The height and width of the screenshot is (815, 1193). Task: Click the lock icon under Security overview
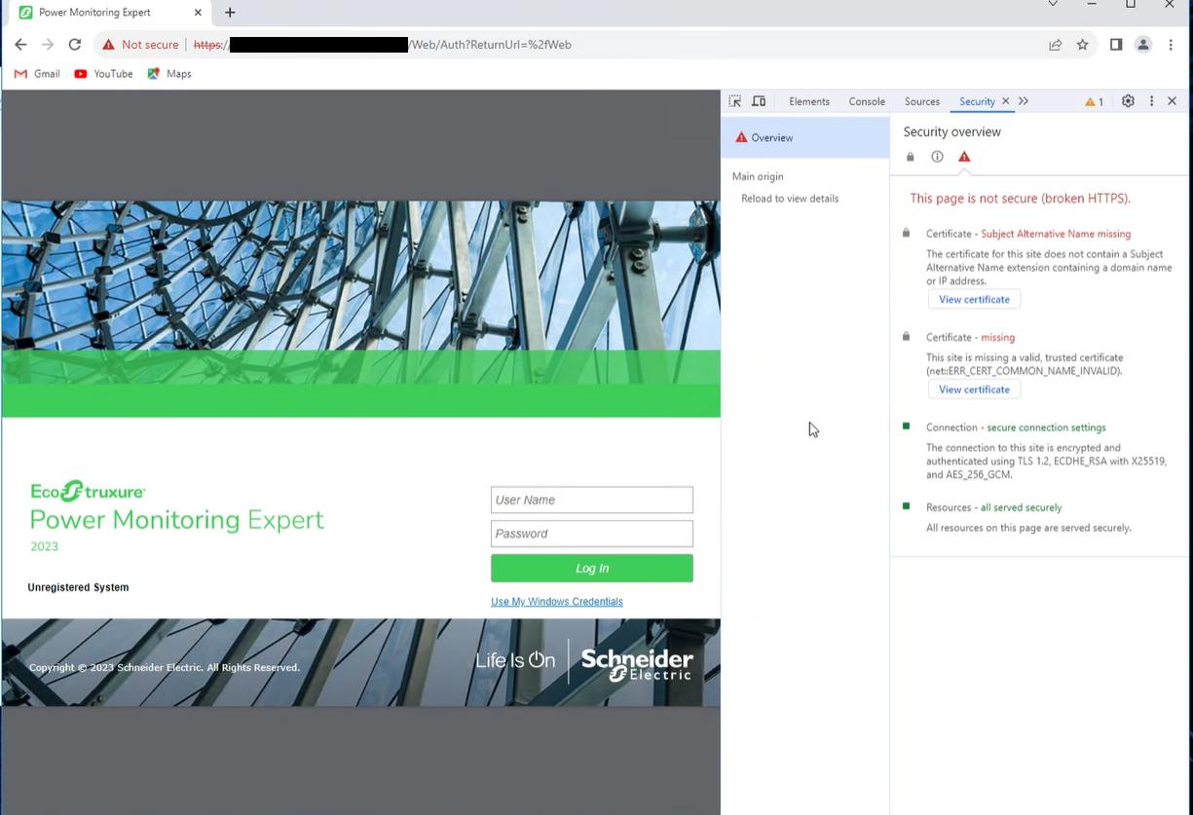[x=911, y=157]
